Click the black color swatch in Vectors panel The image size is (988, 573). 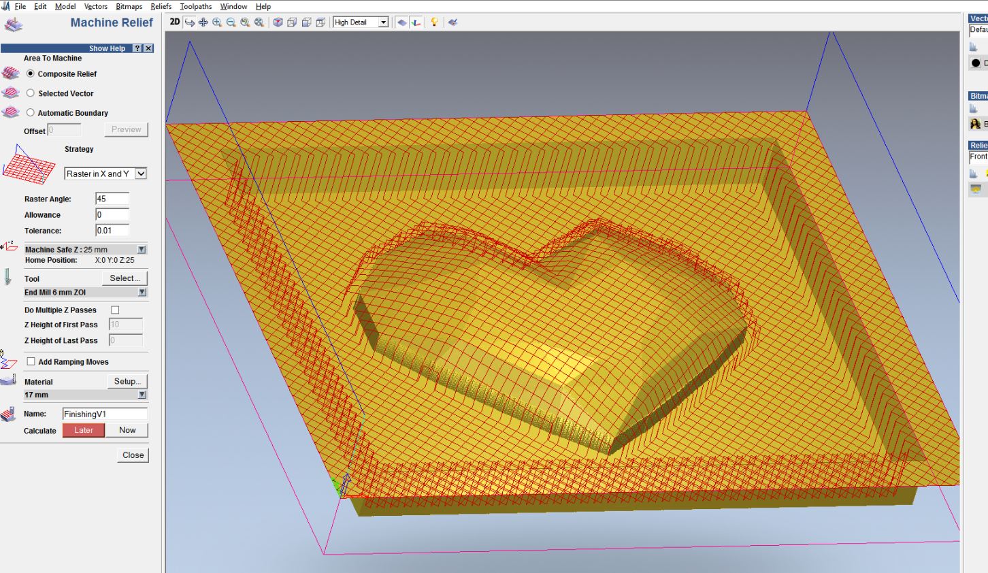pyautogui.click(x=976, y=63)
